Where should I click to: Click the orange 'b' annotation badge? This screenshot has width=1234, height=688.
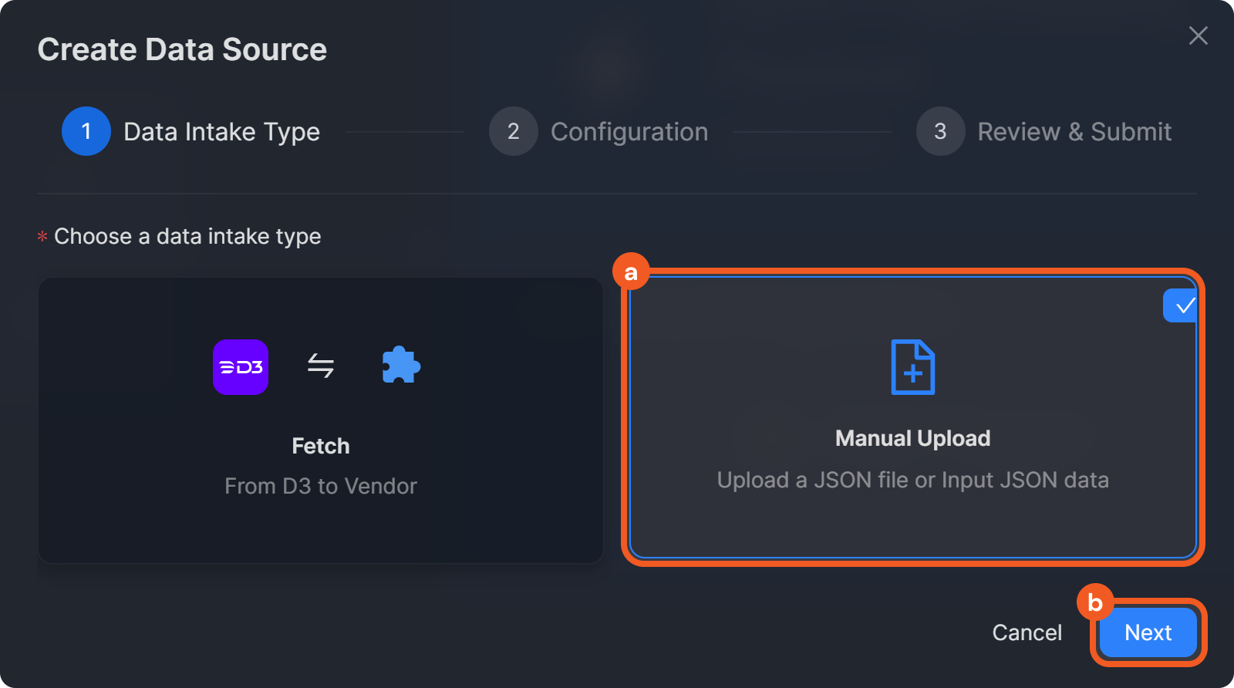coord(1095,602)
